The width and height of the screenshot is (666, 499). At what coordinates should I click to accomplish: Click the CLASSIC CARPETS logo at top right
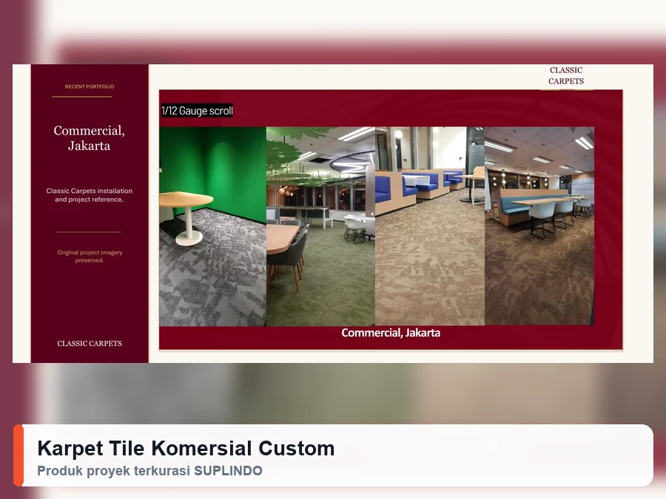[566, 75]
